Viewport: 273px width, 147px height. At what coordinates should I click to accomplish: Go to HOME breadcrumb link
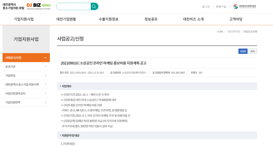tap(220, 32)
